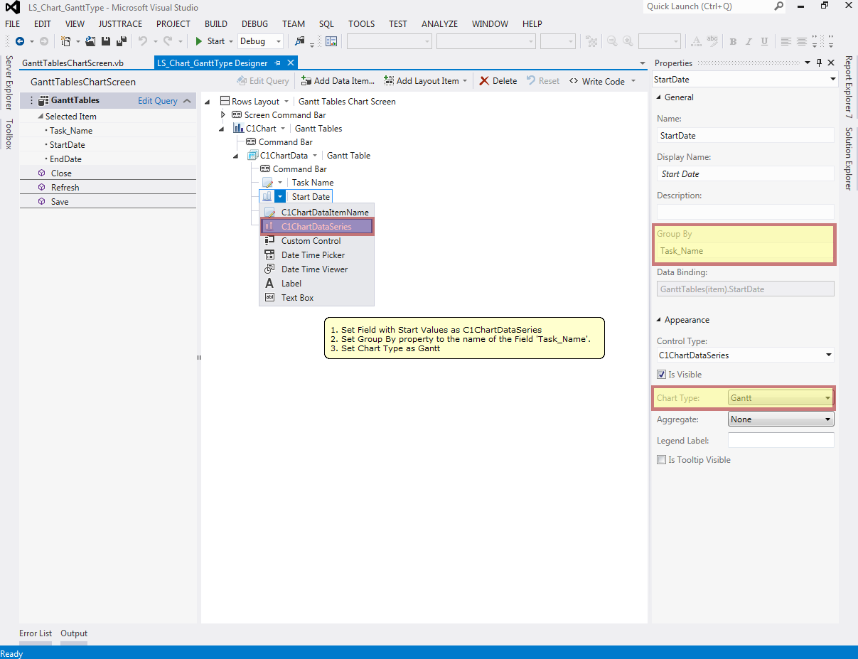Click the Legend Label input field
The width and height of the screenshot is (858, 659).
click(781, 441)
